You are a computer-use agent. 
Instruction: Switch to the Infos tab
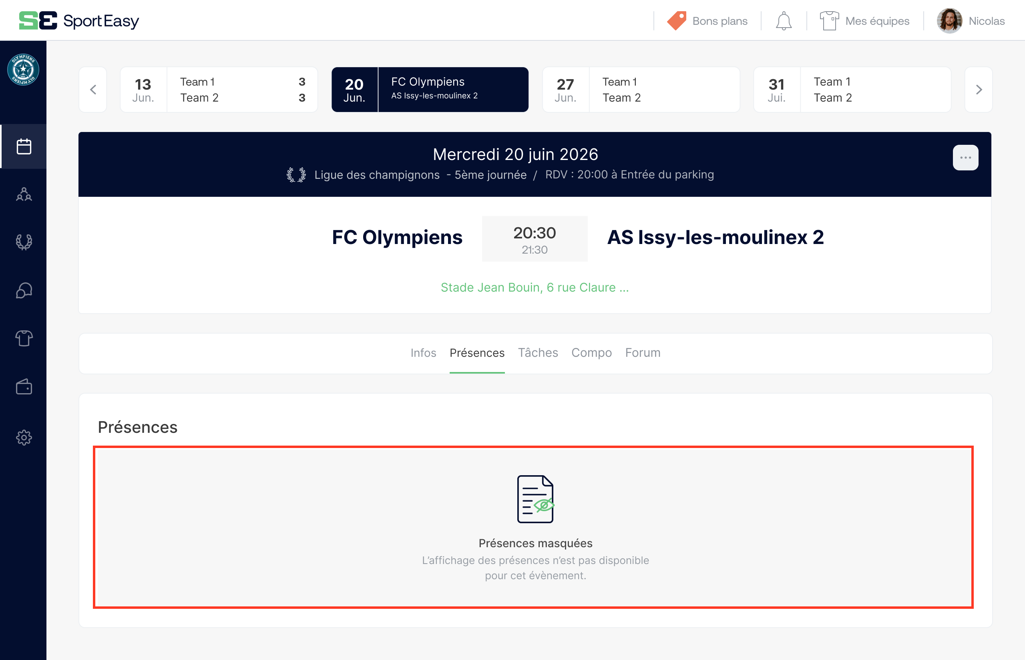point(423,353)
